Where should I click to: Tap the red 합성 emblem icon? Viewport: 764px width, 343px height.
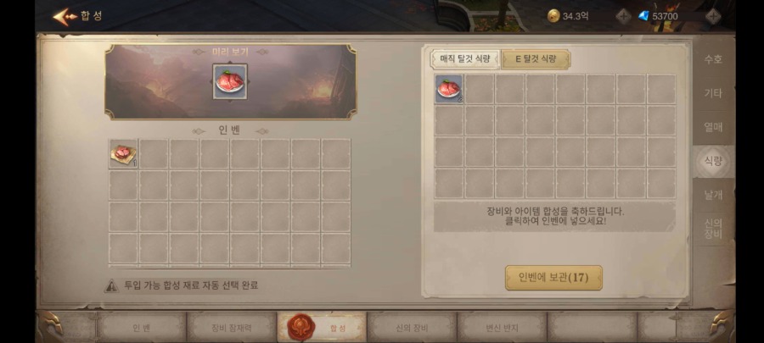tap(301, 328)
